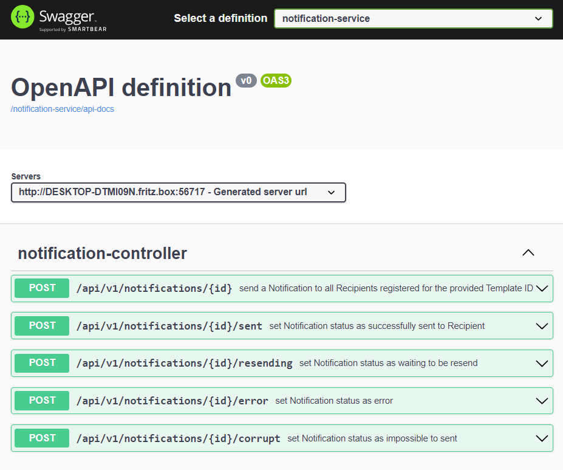Expand the /{id}/resending endpoint chevron
Image resolution: width=563 pixels, height=470 pixels.
(x=542, y=364)
